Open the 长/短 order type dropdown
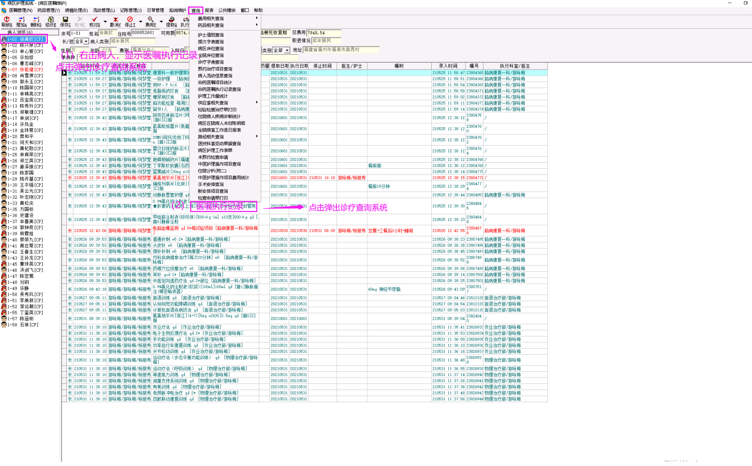This screenshot has width=752, height=466. coord(86,41)
